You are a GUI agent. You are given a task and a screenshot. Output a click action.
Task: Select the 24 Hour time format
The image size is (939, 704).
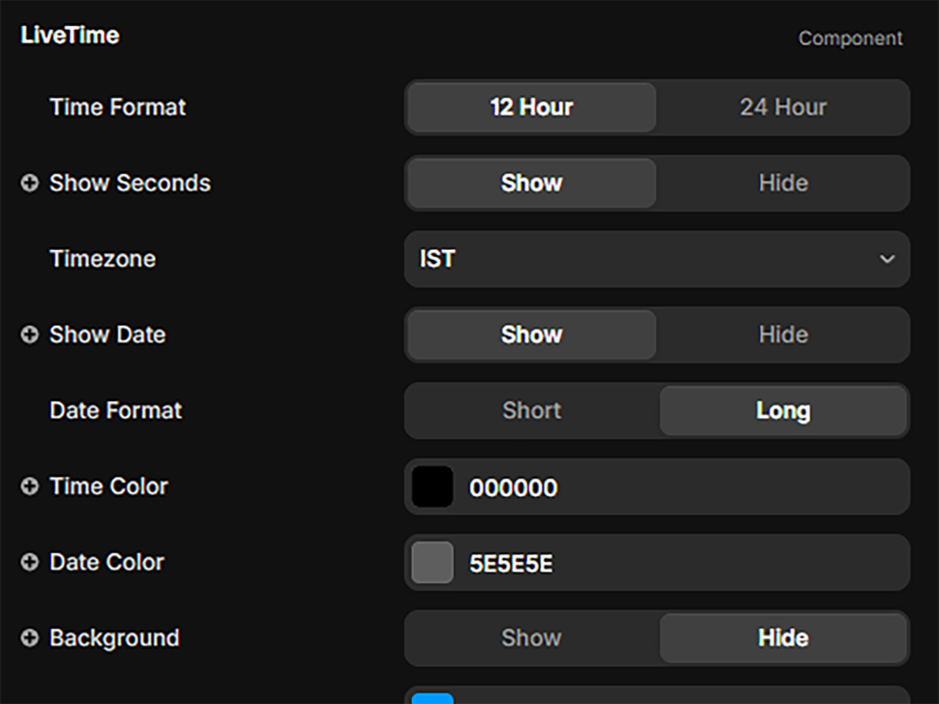click(783, 107)
